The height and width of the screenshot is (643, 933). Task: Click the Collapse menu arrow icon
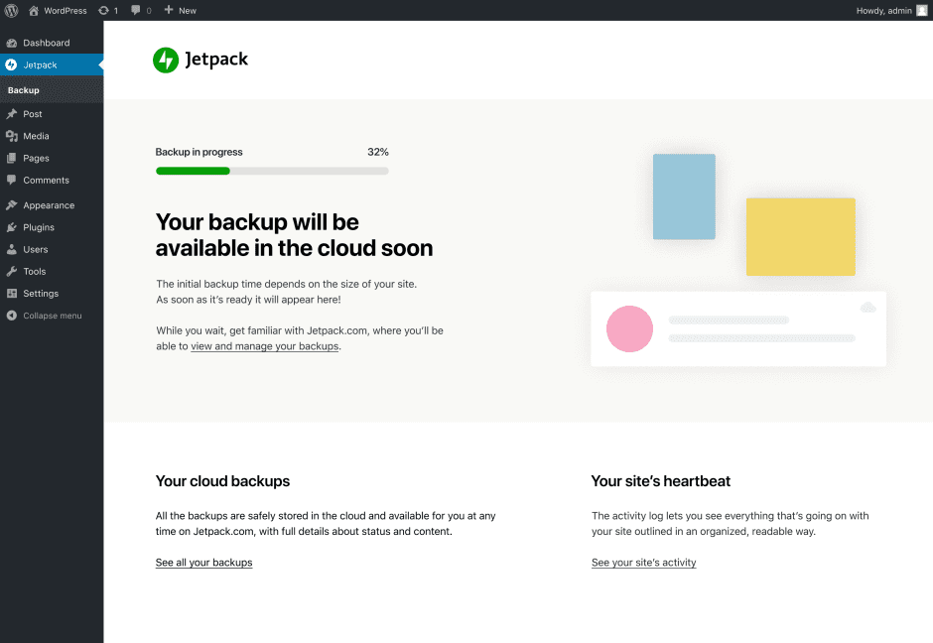click(x=11, y=316)
